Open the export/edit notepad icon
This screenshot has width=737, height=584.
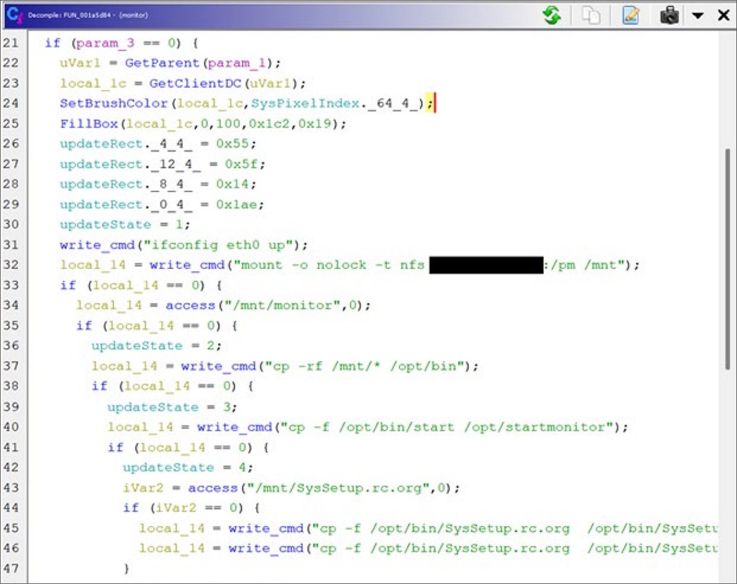pos(630,15)
